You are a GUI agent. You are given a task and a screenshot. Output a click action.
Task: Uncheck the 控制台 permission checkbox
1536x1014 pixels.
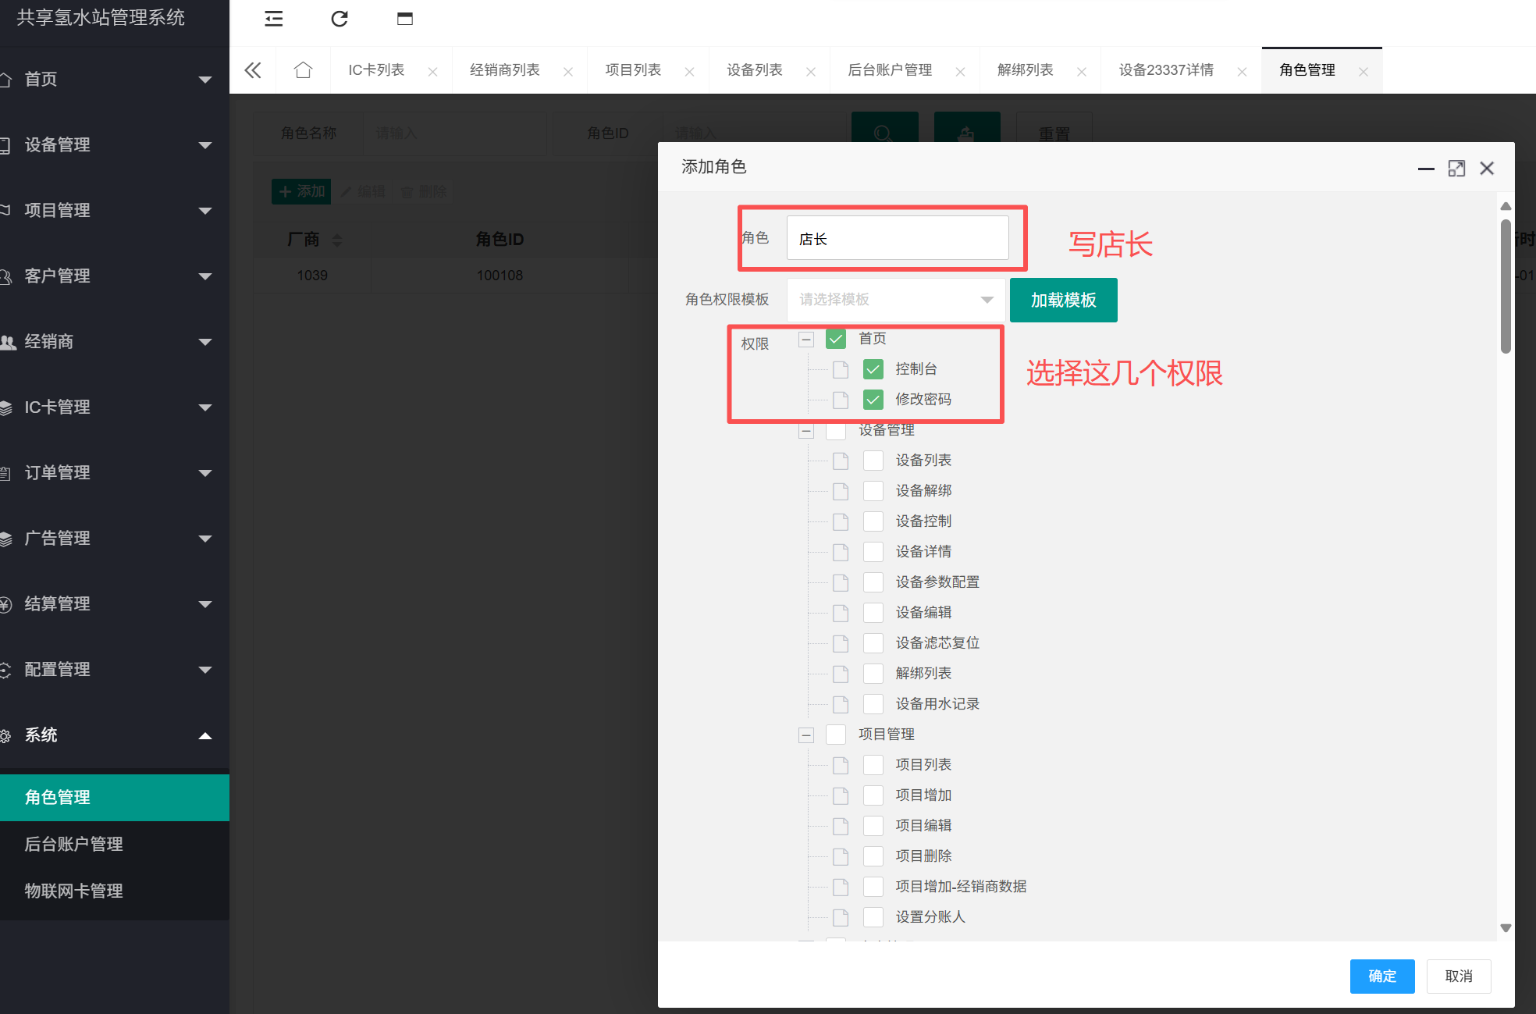coord(873,369)
